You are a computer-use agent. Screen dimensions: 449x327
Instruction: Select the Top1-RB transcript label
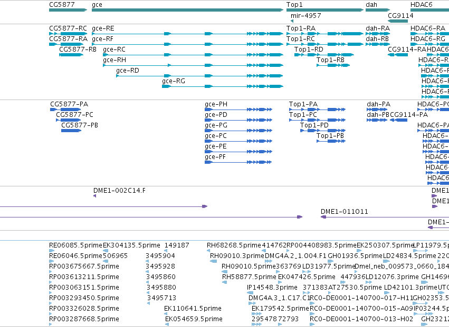coord(330,60)
